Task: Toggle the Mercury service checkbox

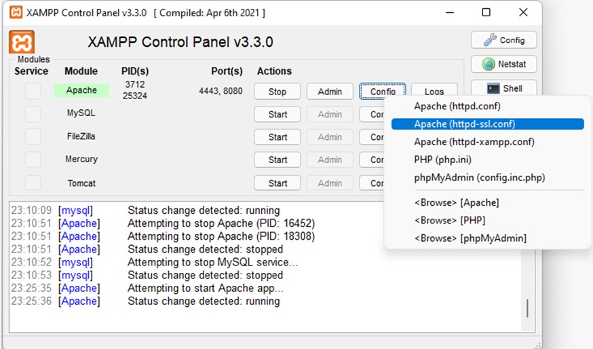Action: (x=33, y=160)
